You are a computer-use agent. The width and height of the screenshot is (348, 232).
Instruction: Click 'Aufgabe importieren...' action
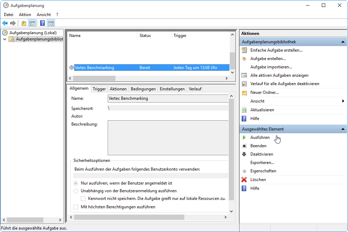[271, 67]
